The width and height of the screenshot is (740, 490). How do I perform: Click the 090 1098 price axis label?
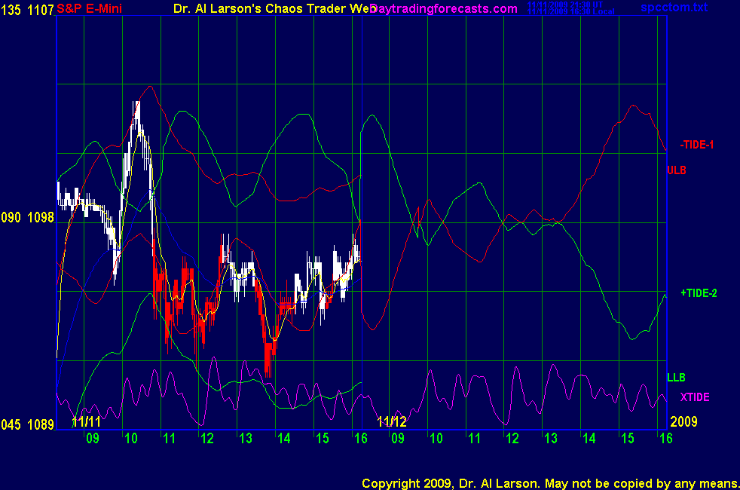pyautogui.click(x=27, y=217)
